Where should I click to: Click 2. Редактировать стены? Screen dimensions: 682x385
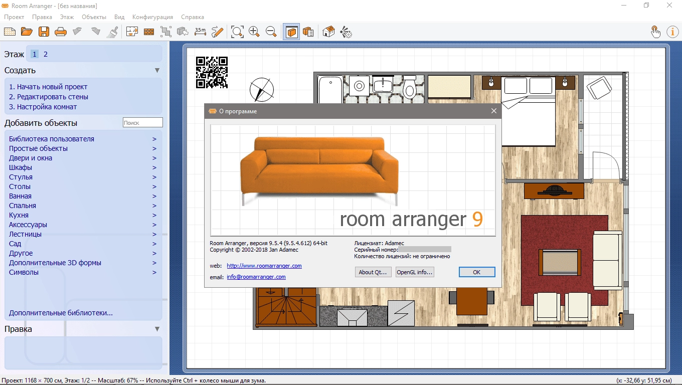click(x=49, y=97)
